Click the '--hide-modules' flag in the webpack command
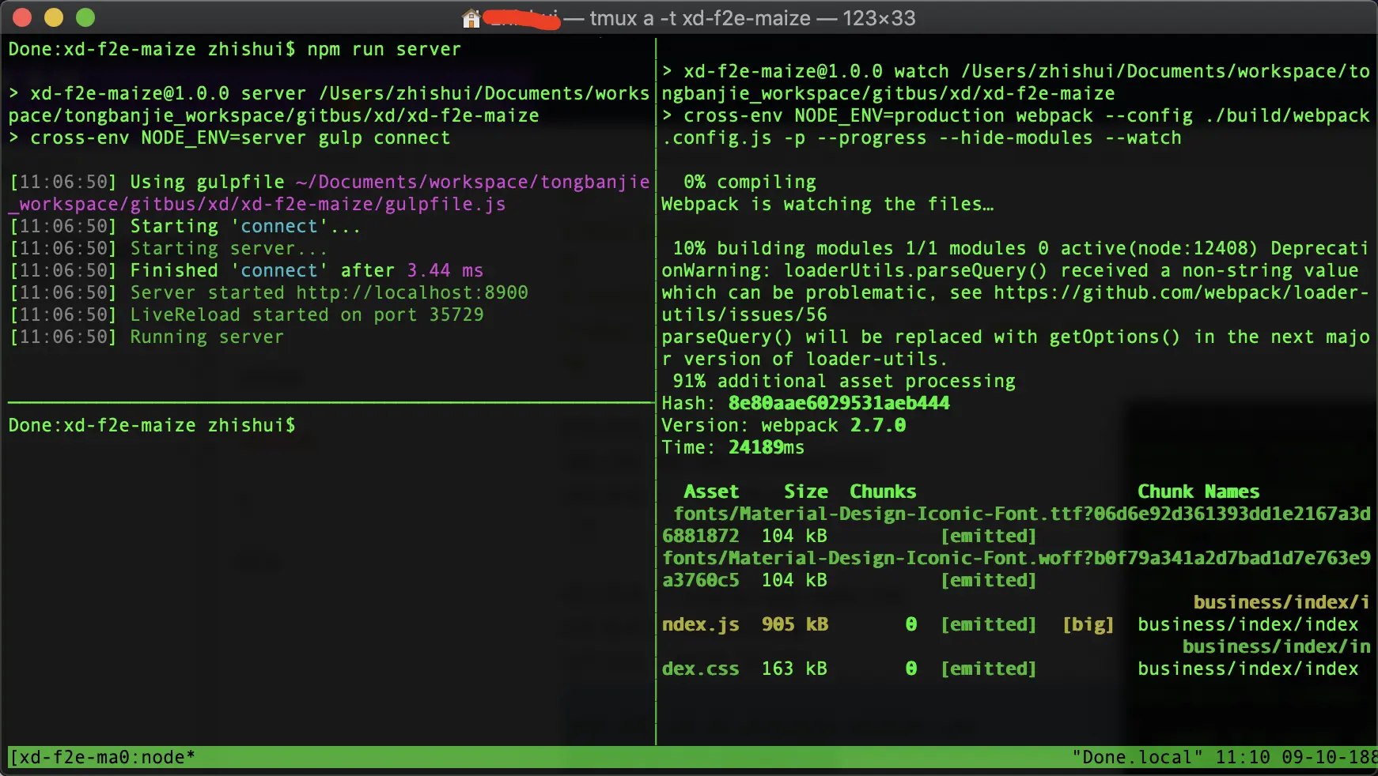Viewport: 1378px width, 776px height. [x=1016, y=138]
